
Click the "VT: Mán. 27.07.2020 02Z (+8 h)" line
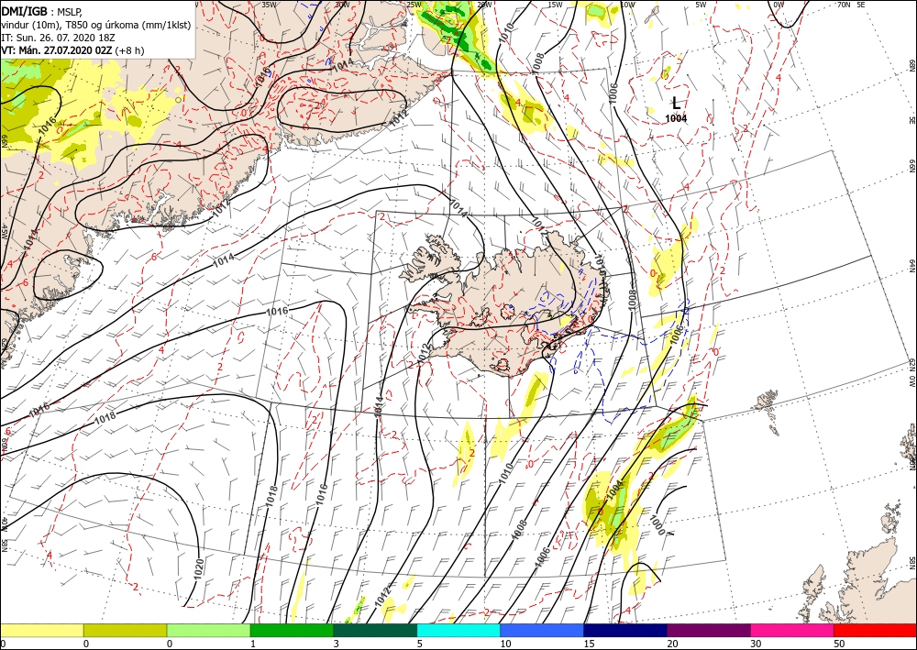(x=72, y=50)
